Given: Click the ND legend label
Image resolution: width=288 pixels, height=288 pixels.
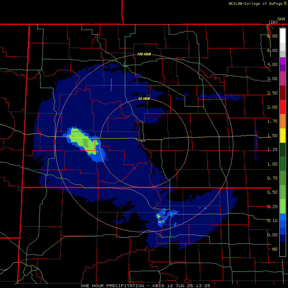Looking at the screenshot, I should (x=275, y=249).
